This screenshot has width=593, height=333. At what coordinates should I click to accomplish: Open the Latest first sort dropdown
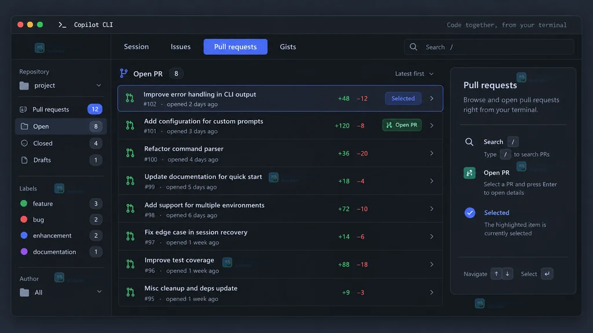click(x=414, y=73)
